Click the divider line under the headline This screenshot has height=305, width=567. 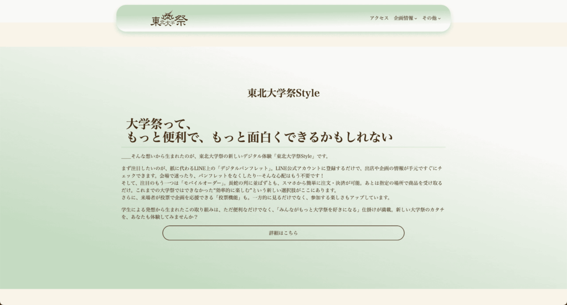click(283, 147)
